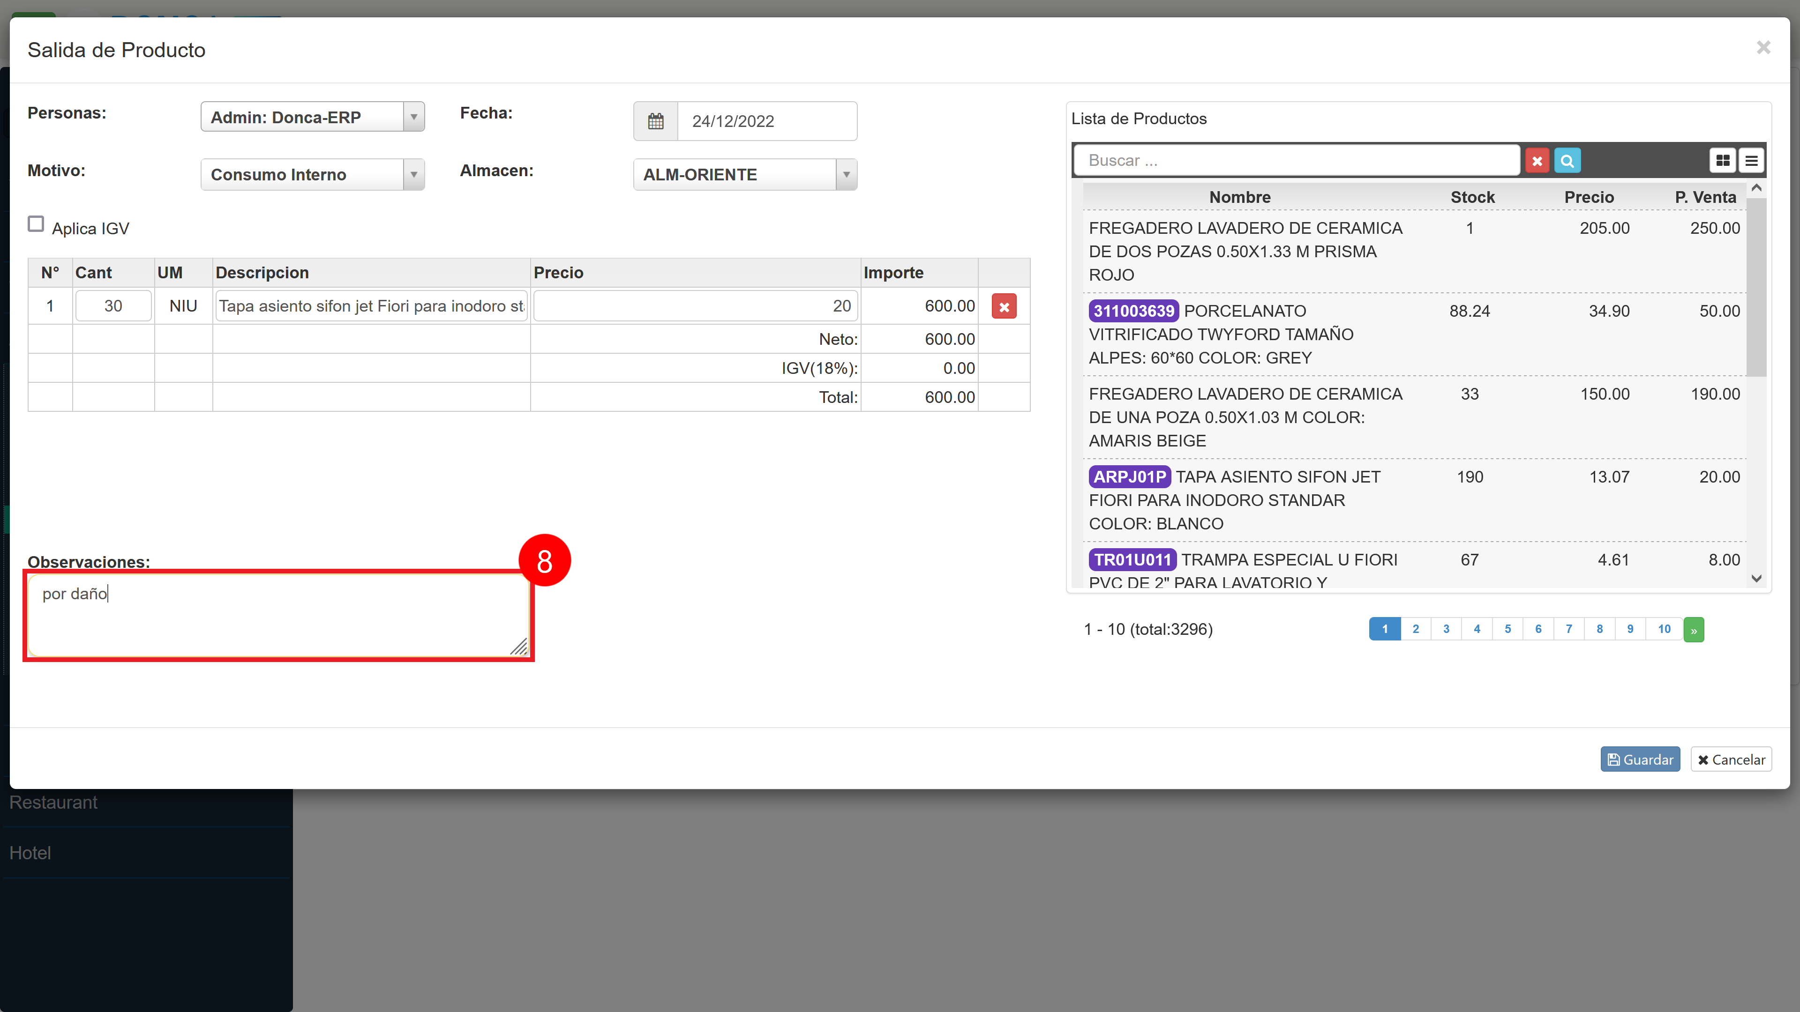Click the Fecha date field 24/12/2022
The height and width of the screenshot is (1012, 1800).
pyautogui.click(x=767, y=121)
